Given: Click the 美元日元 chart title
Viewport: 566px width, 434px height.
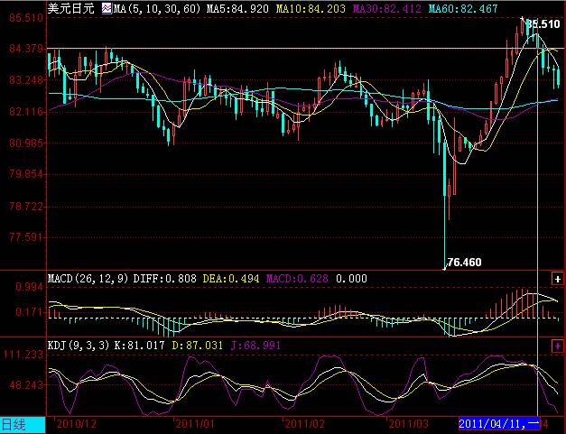Looking at the screenshot, I should coord(71,8).
